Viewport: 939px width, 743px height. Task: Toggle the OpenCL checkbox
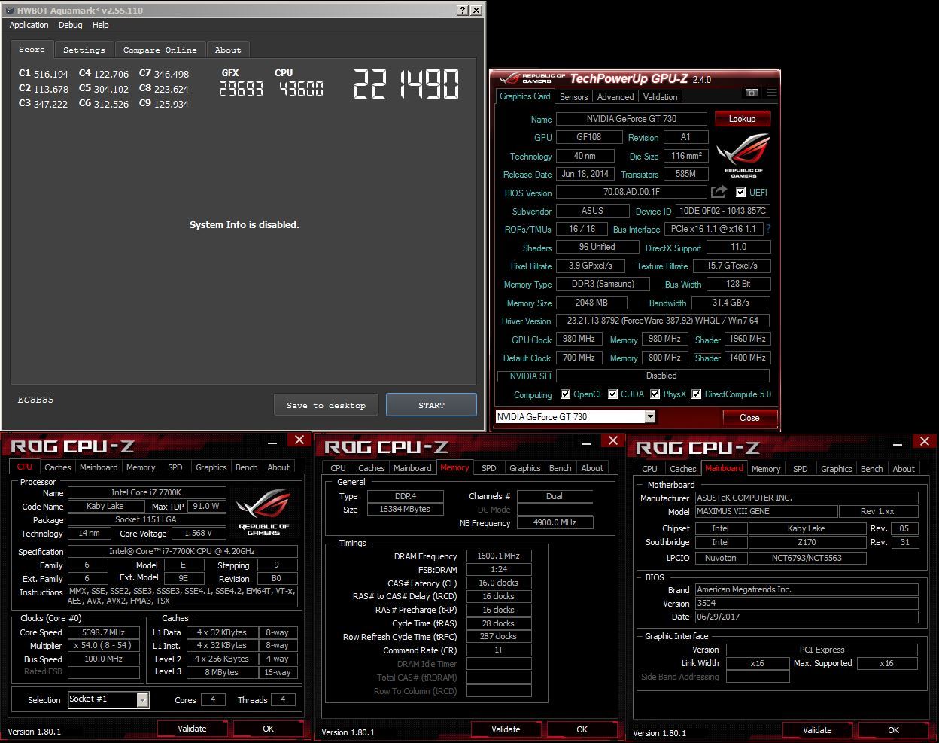[x=566, y=394]
